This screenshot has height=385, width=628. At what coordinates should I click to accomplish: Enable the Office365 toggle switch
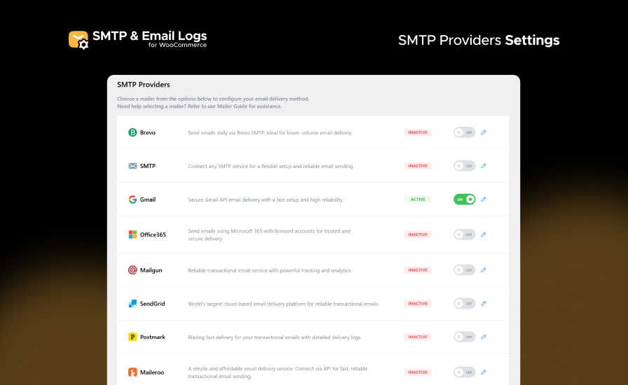point(465,234)
